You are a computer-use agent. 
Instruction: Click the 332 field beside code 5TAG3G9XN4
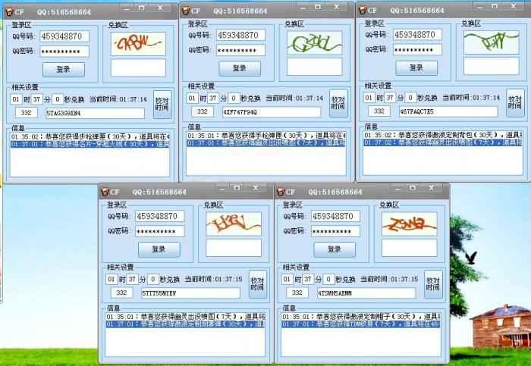click(26, 113)
